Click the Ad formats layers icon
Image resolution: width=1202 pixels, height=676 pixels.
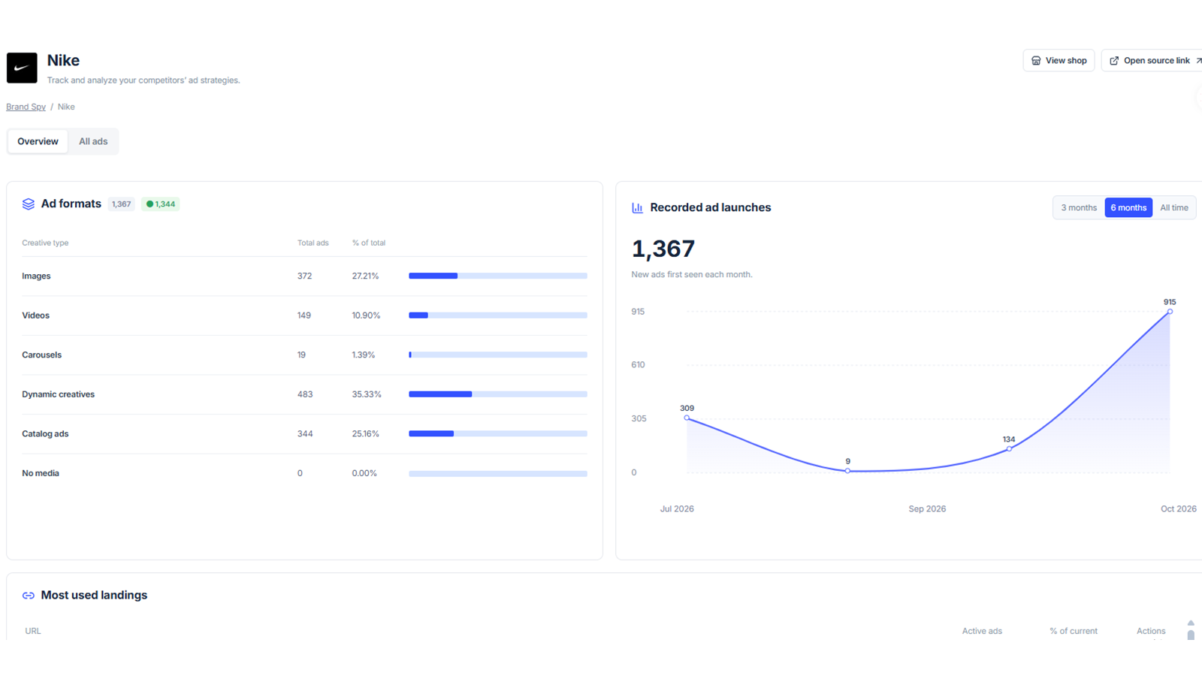click(x=29, y=204)
